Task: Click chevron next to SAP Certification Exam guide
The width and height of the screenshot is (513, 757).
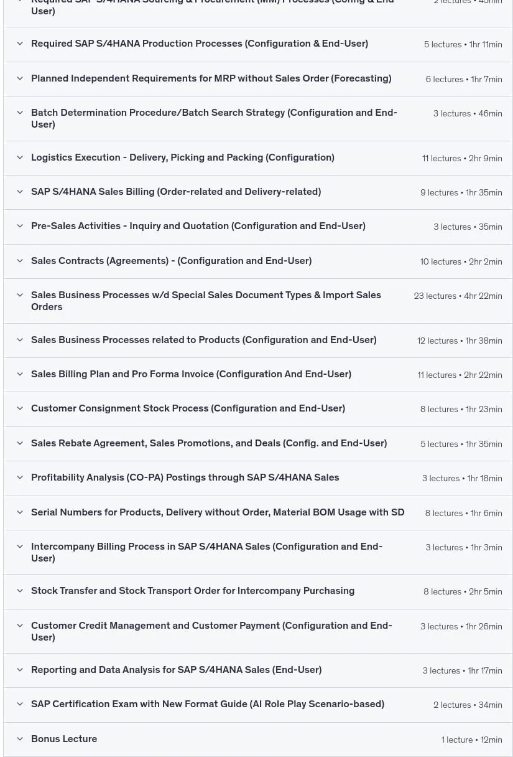Action: coord(20,704)
